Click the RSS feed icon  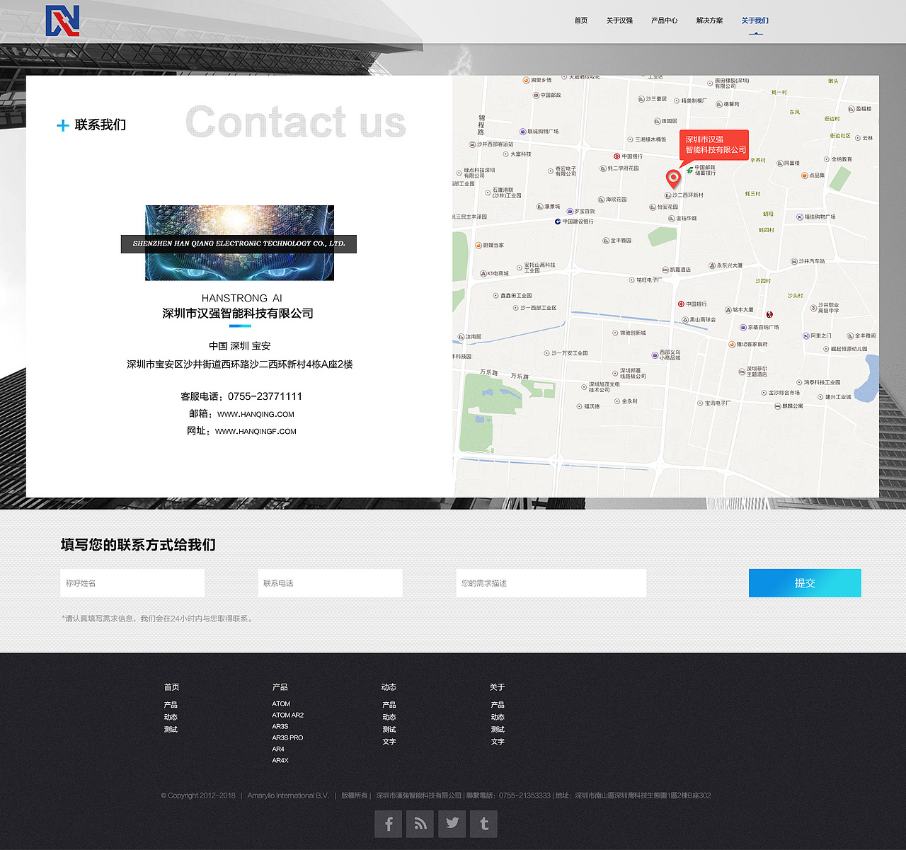(420, 824)
